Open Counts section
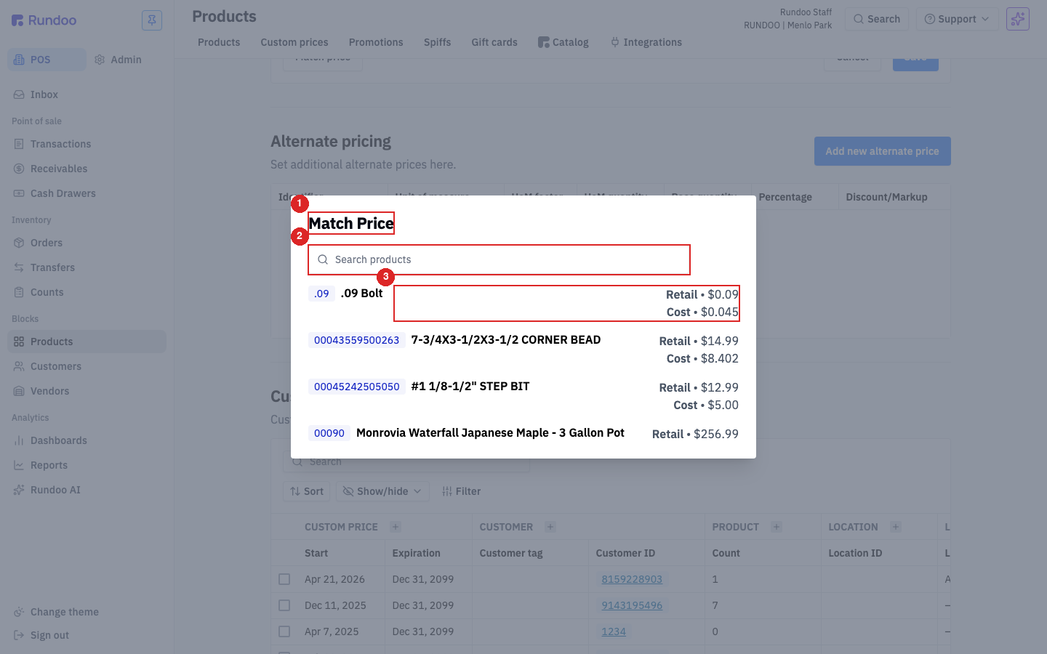Image resolution: width=1047 pixels, height=654 pixels. click(x=87, y=292)
